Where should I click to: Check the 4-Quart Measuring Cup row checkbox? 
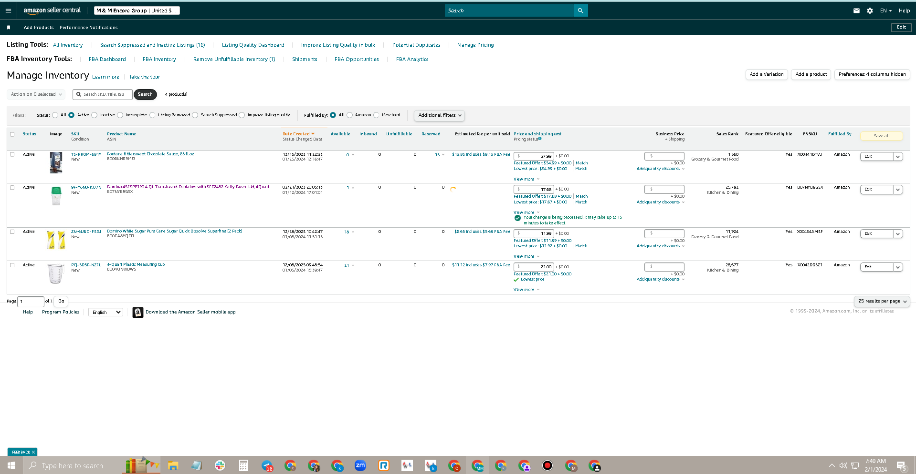[x=12, y=265]
